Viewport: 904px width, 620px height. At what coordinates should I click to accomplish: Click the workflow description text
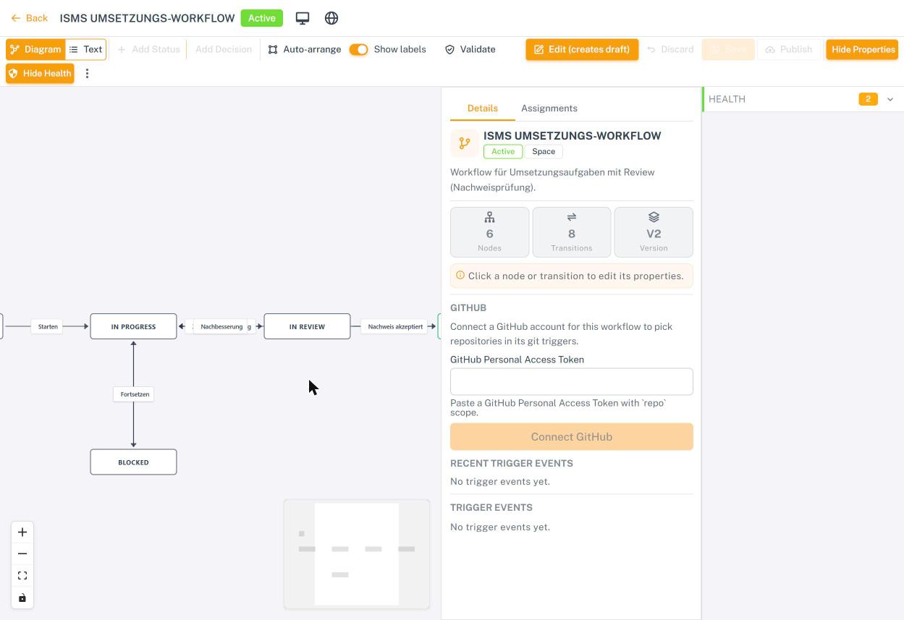pos(552,179)
